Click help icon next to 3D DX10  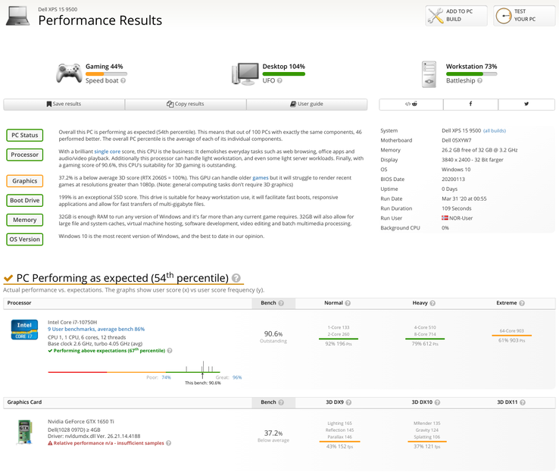[438, 402]
